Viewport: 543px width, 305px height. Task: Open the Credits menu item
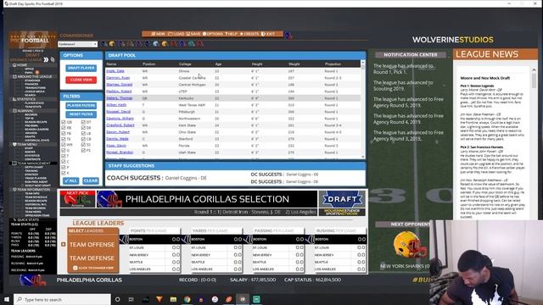point(249,34)
